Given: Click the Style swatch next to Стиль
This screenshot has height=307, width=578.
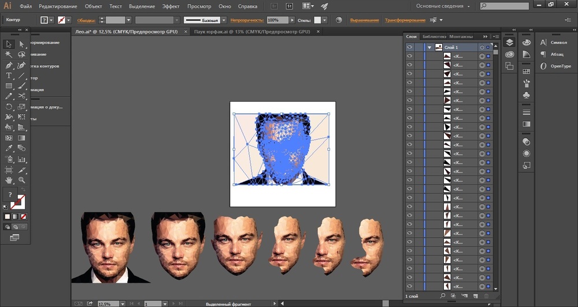Looking at the screenshot, I should [317, 20].
